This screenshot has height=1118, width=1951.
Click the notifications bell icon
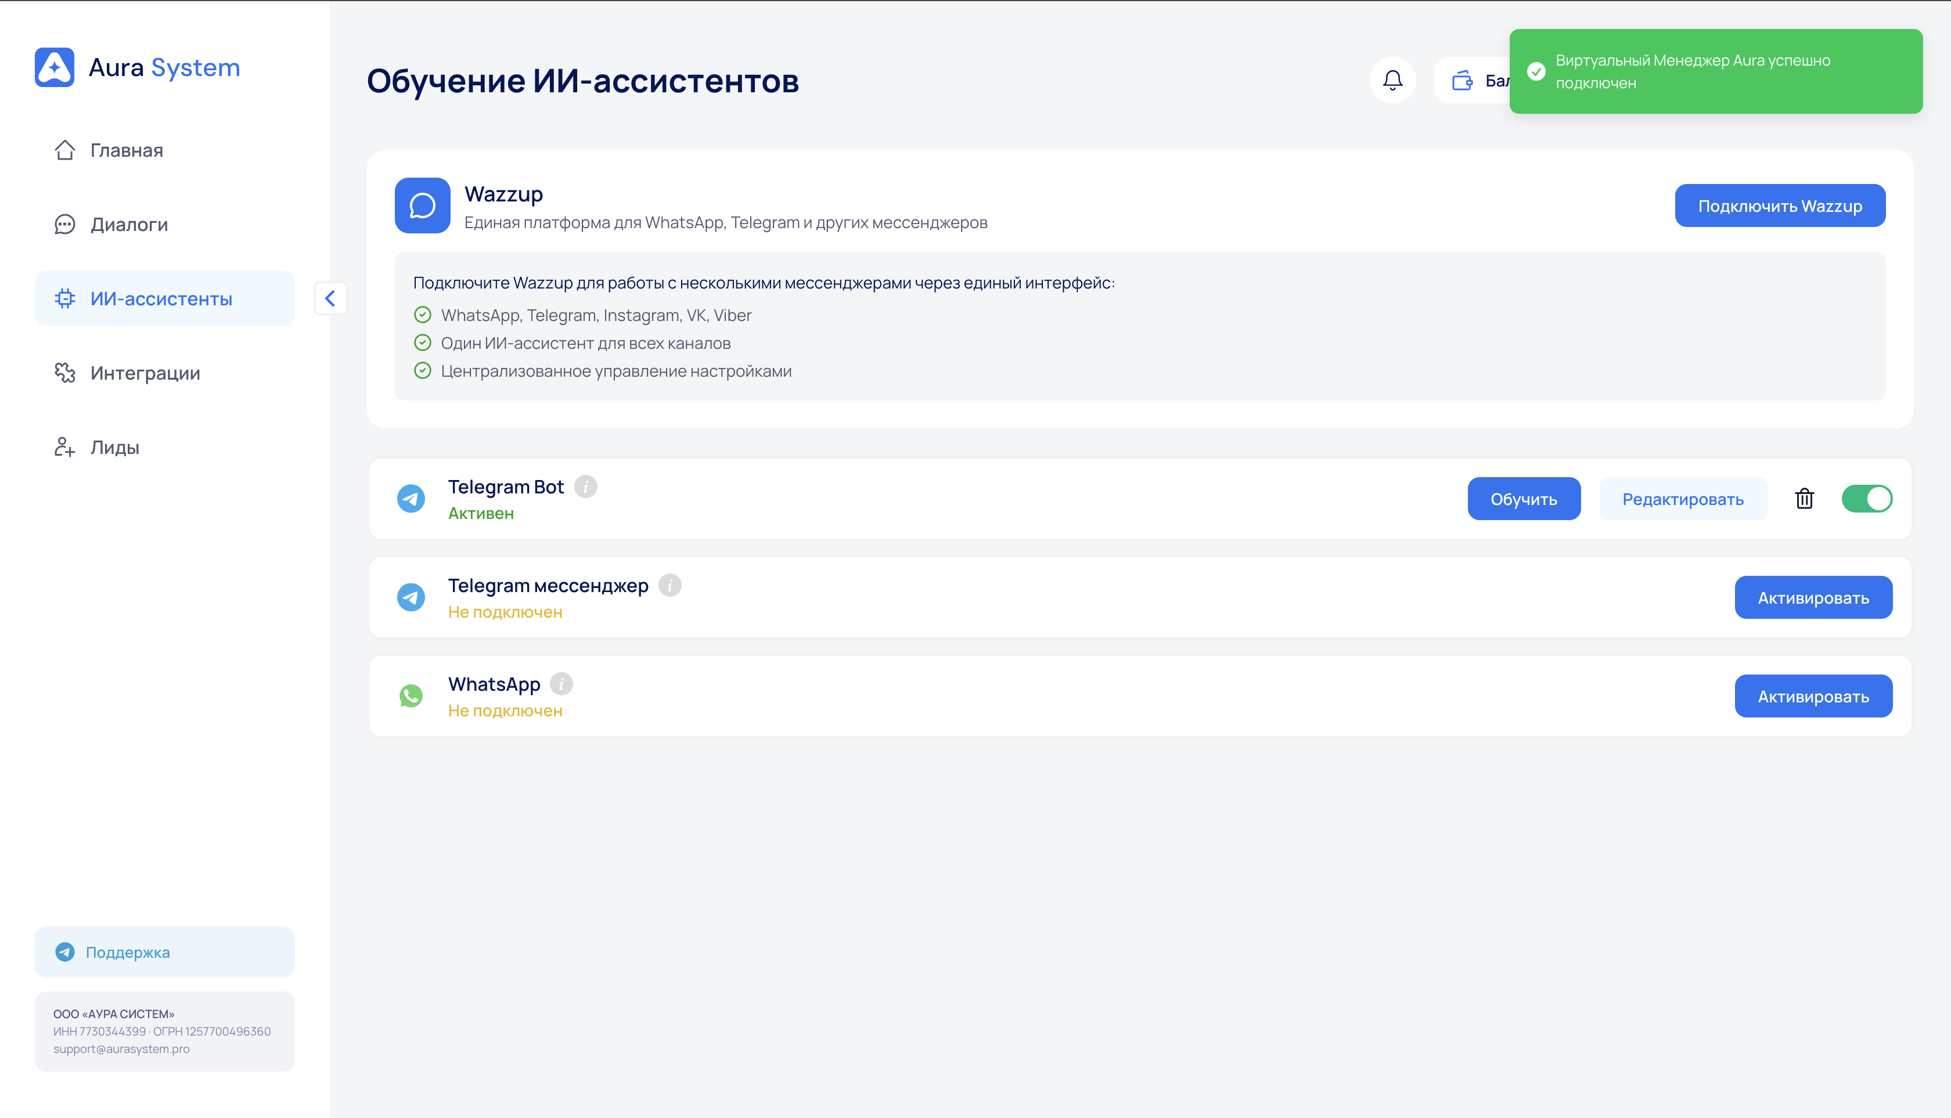coord(1392,80)
